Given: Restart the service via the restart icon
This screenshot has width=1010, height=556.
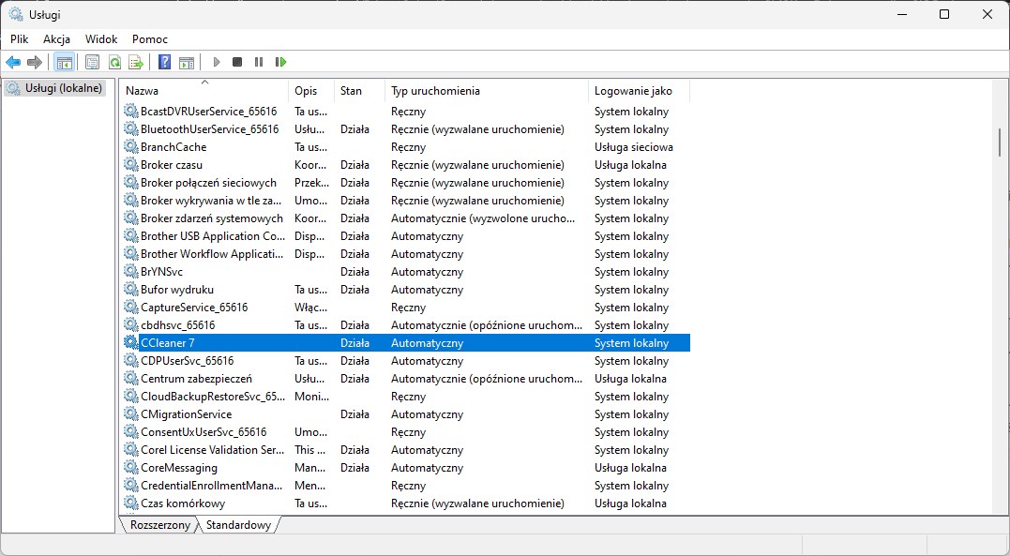Looking at the screenshot, I should click(x=280, y=62).
